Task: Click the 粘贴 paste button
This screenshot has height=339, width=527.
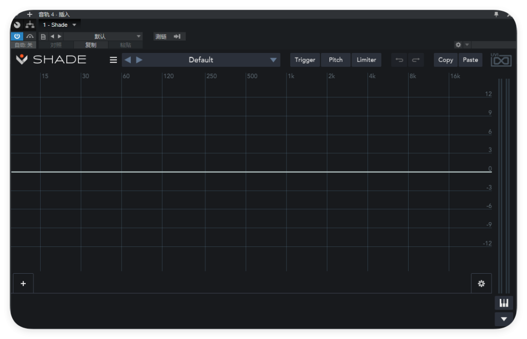Action: (126, 45)
